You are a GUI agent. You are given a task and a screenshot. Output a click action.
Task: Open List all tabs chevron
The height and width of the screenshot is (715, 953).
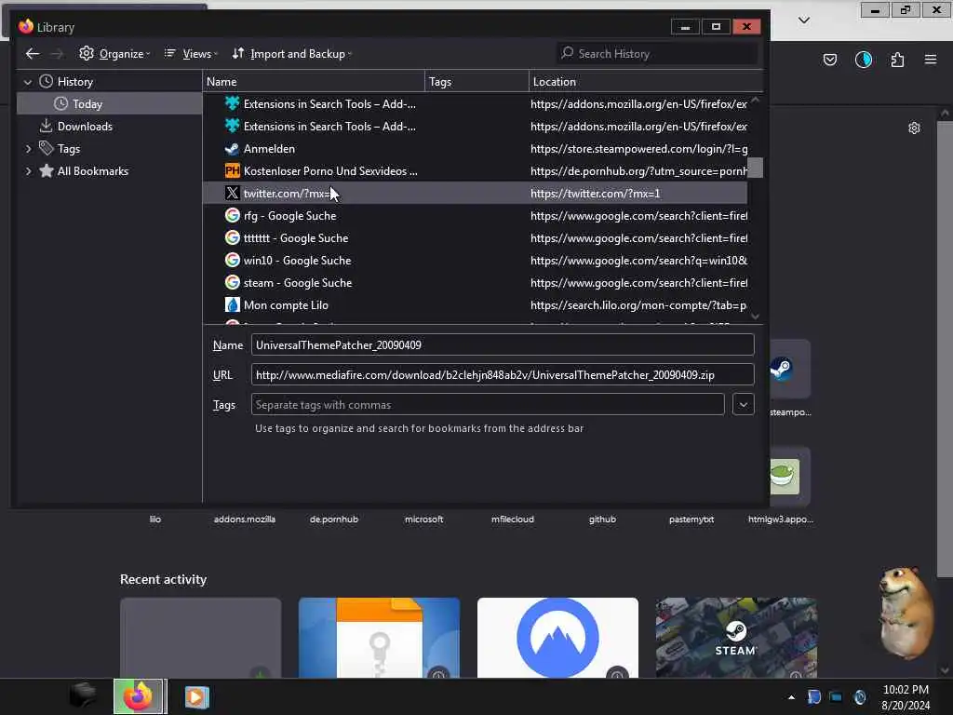(x=804, y=20)
